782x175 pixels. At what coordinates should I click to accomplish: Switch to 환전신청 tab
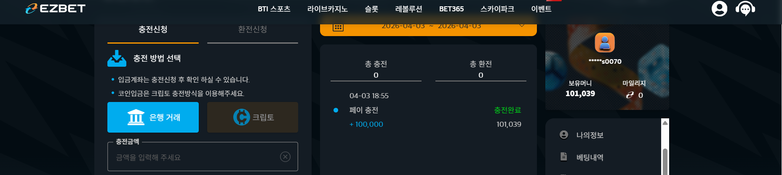coord(253,29)
